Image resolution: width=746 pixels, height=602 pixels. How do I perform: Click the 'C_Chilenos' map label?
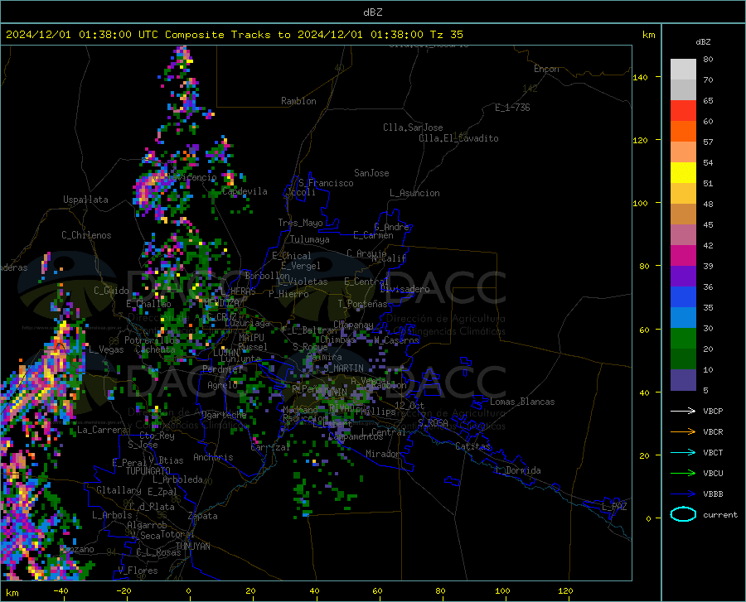tap(86, 235)
